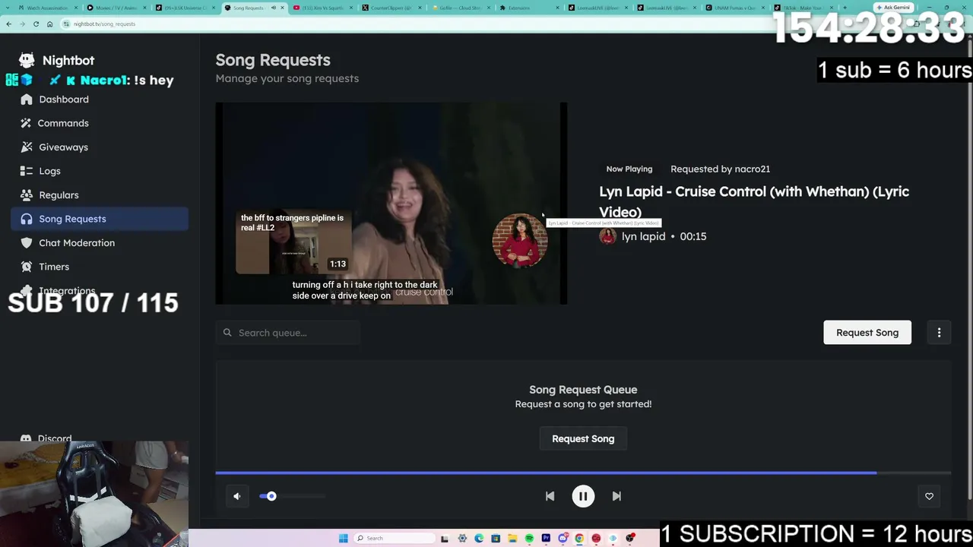Click the now-playing video thumbnail
This screenshot has height=547, width=973.
(x=391, y=204)
